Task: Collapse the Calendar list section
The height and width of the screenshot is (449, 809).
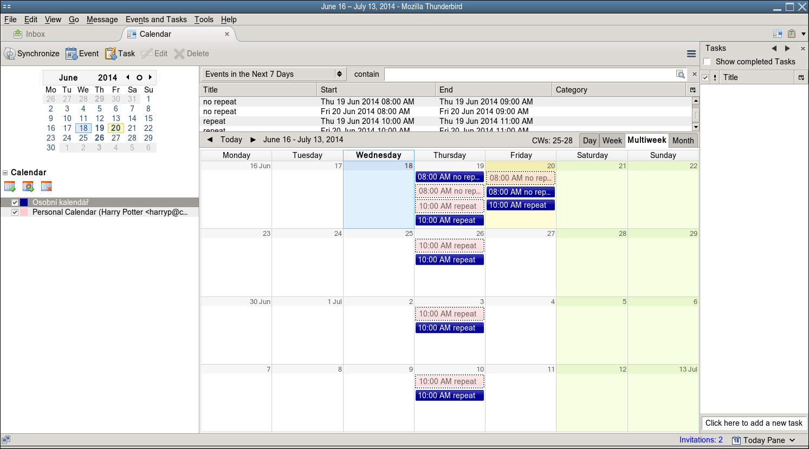Action: click(x=5, y=173)
